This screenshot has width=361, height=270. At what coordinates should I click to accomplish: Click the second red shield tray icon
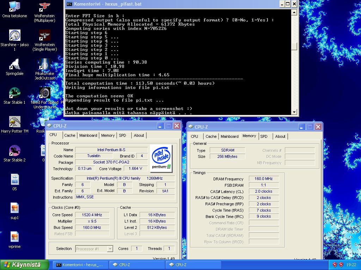coord(341,265)
